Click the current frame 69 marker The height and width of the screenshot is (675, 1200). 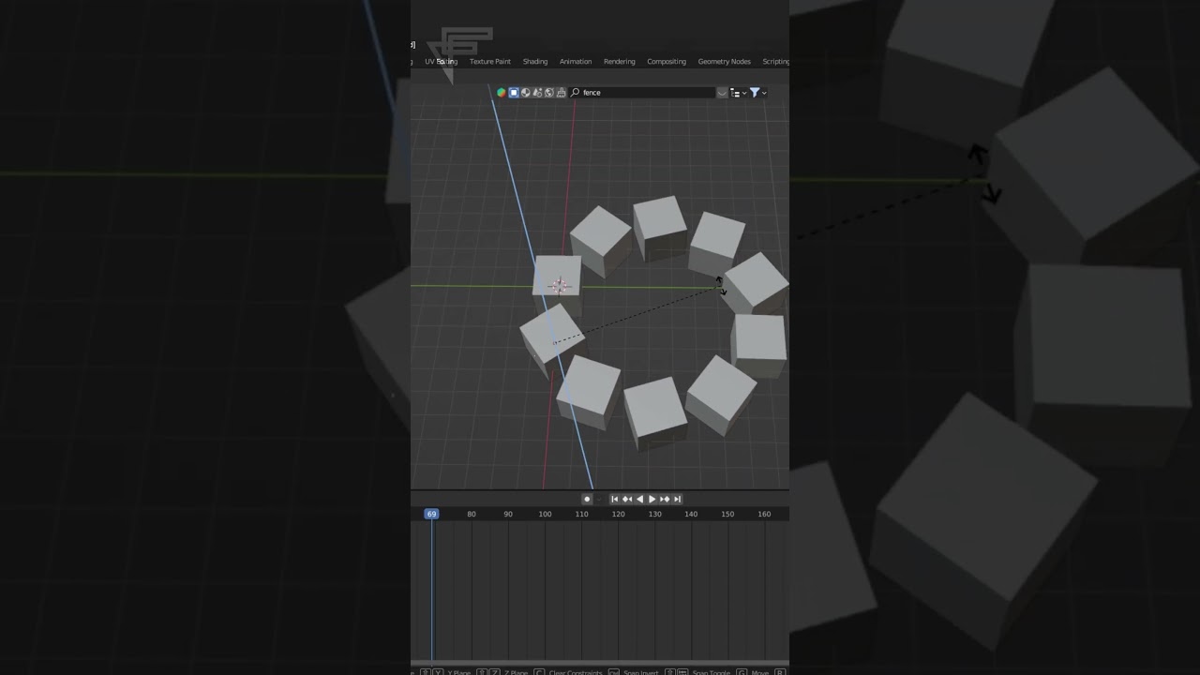tap(431, 514)
